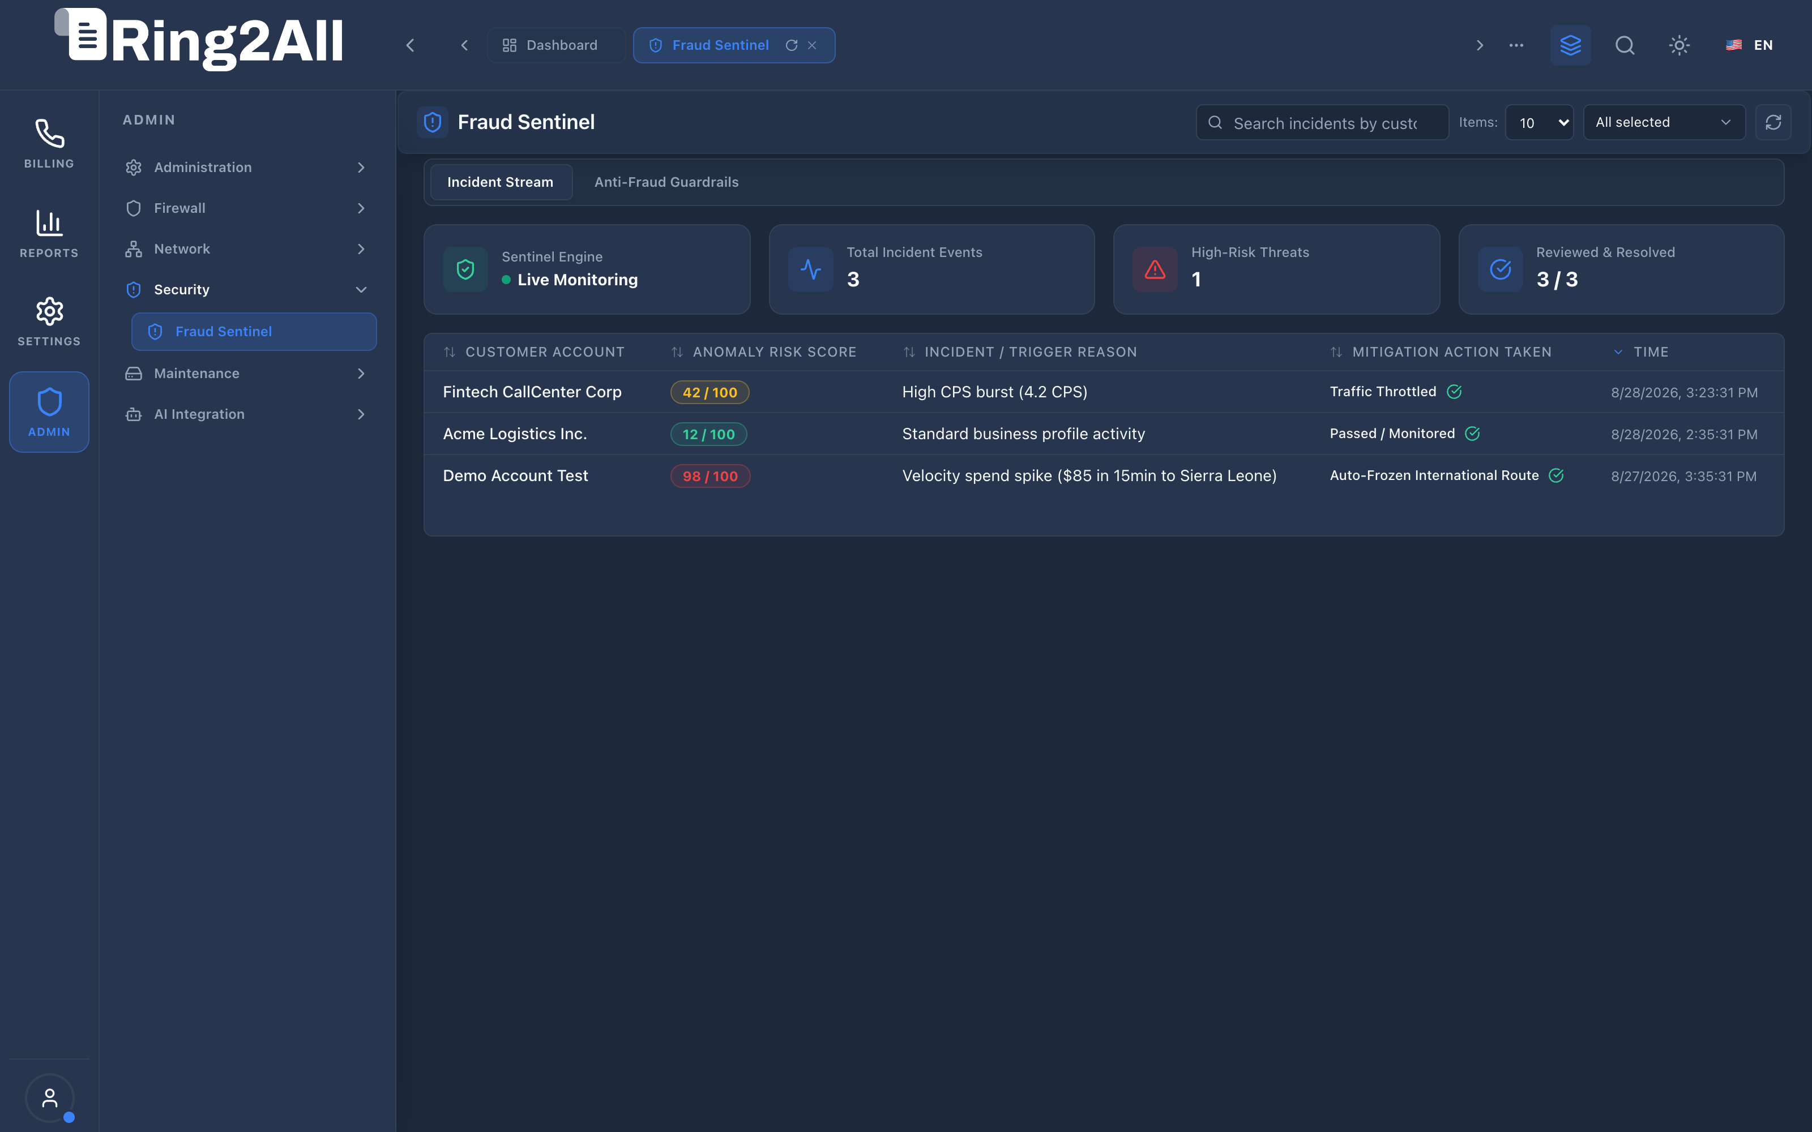
Task: Click the Reviewed & Resolved check icon
Action: pyautogui.click(x=1501, y=269)
